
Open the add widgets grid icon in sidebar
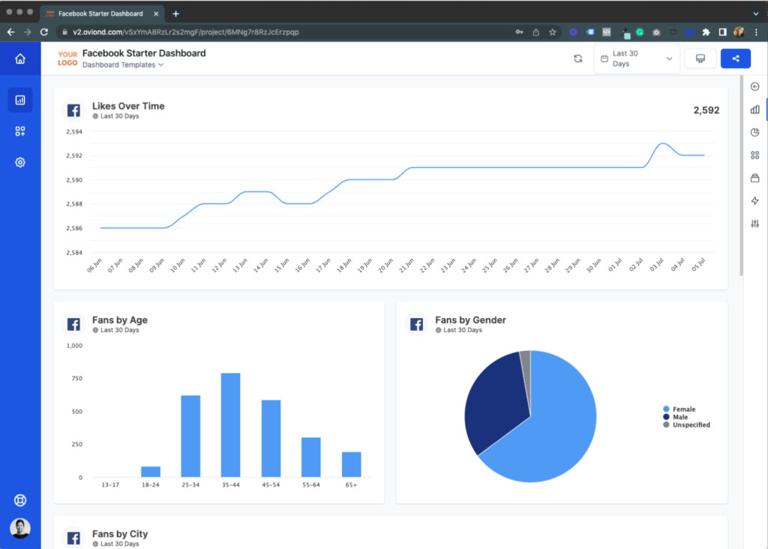(20, 131)
